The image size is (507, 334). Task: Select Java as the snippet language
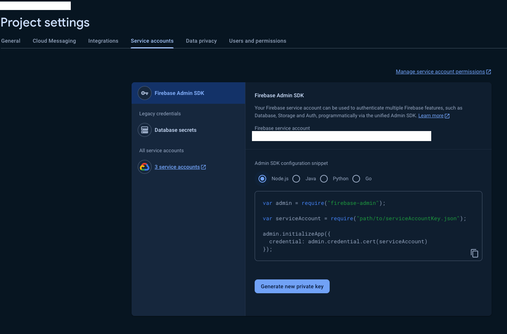[296, 178]
